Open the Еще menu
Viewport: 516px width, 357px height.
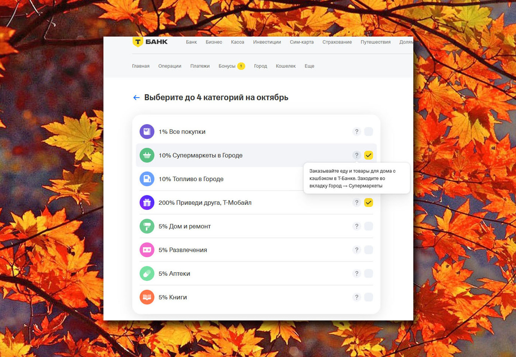click(x=309, y=66)
